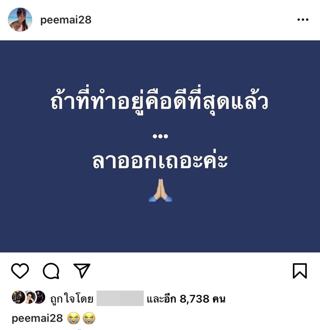Save the post with the bookmark icon
The image size is (320, 330).
pos(300,271)
